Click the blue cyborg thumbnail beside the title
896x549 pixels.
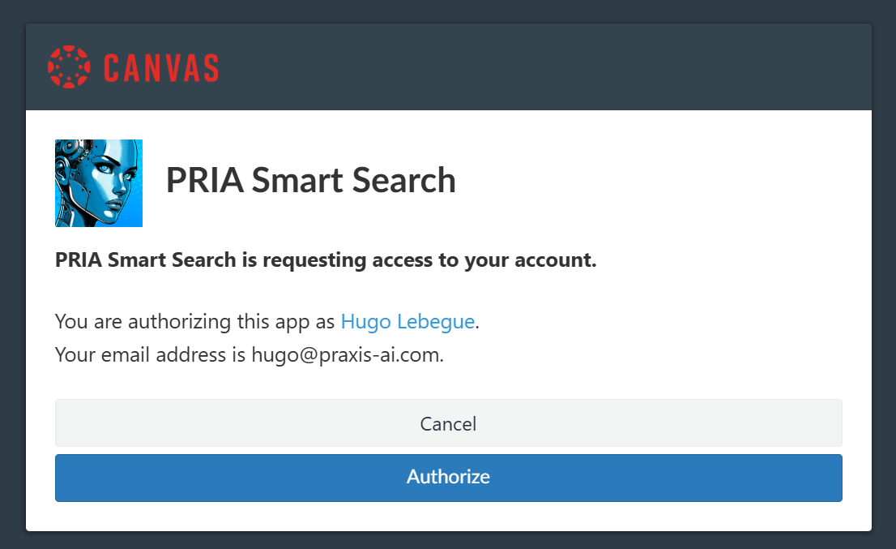tap(98, 183)
